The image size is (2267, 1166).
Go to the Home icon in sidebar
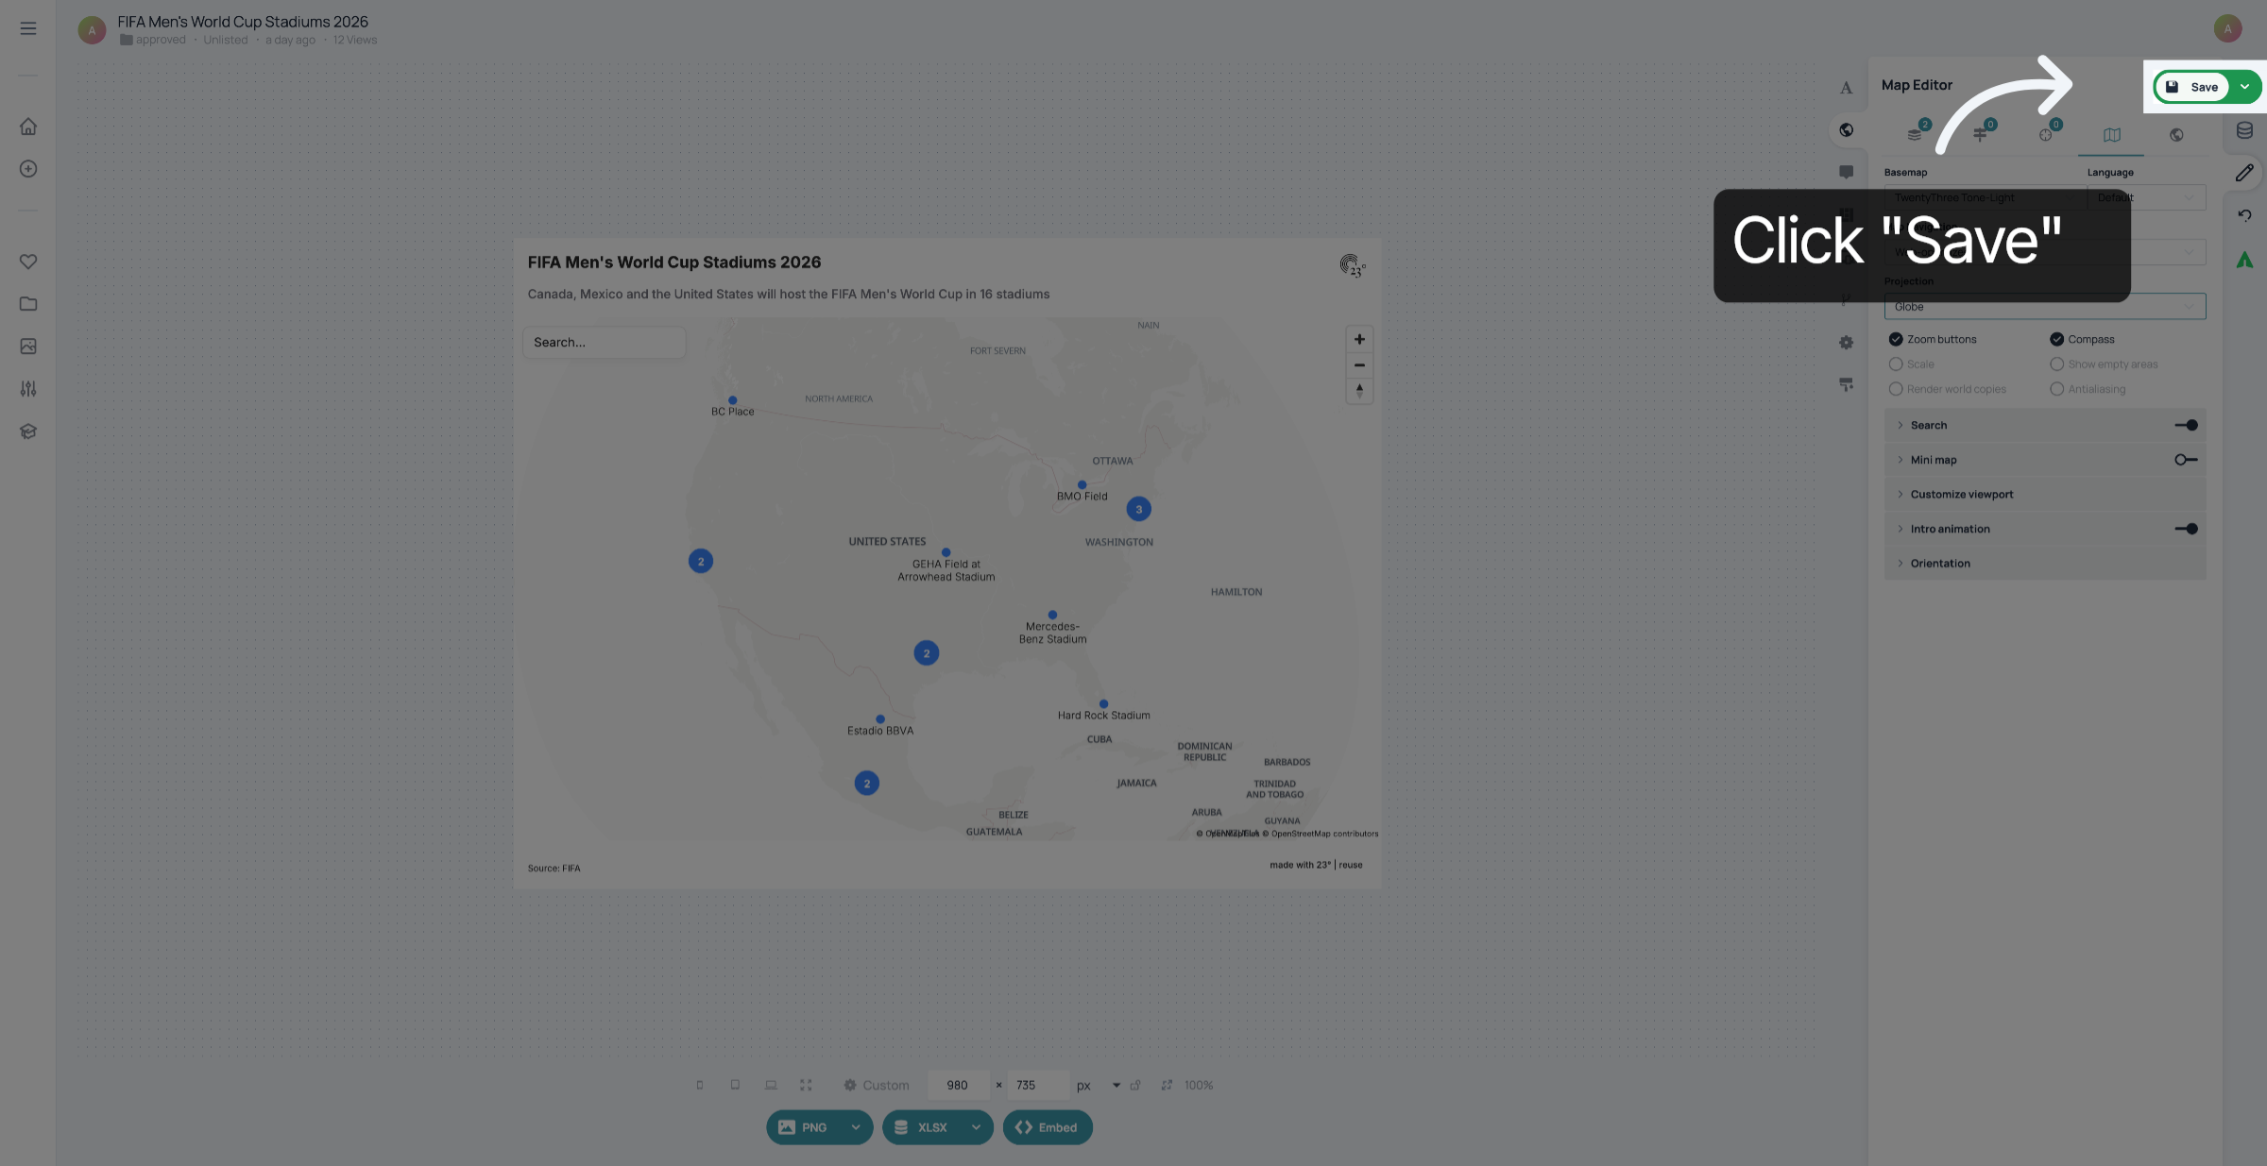(28, 127)
